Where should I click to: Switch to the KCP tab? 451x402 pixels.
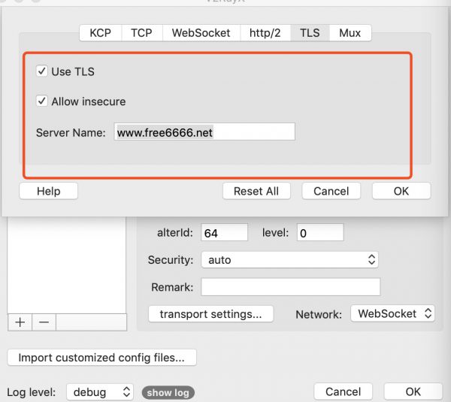(100, 32)
